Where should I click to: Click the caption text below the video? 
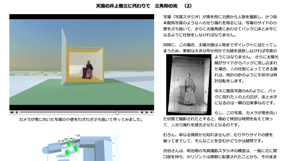(81, 120)
